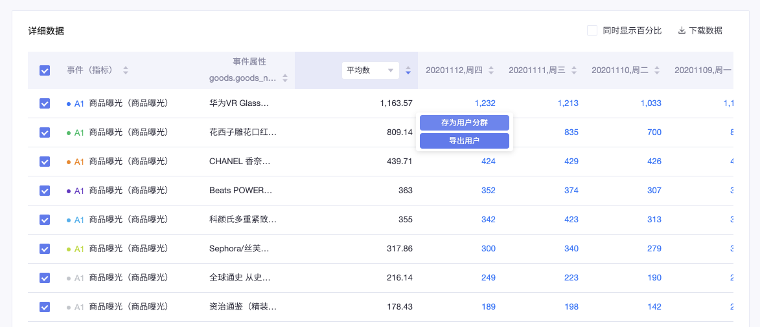Click the Sephora/丝芙… product name
760x327 pixels.
pos(240,248)
